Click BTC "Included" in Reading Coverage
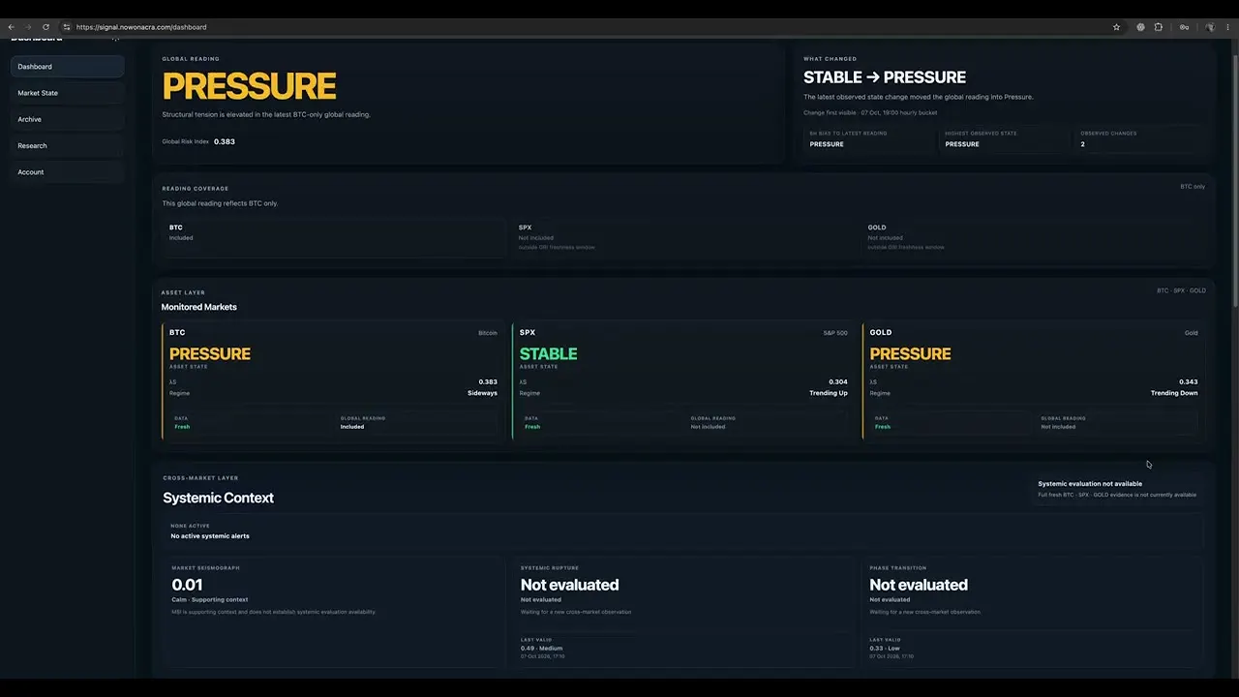Viewport: 1239px width, 697px height. (x=181, y=238)
